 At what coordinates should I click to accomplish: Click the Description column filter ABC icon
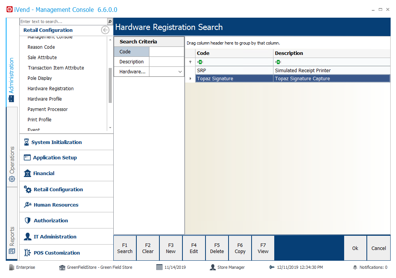[278, 62]
